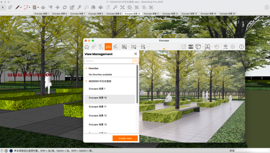The width and height of the screenshot is (270, 153).
Task: Switch to scene tab Enscape 场景 13
Action: pyautogui.click(x=189, y=13)
